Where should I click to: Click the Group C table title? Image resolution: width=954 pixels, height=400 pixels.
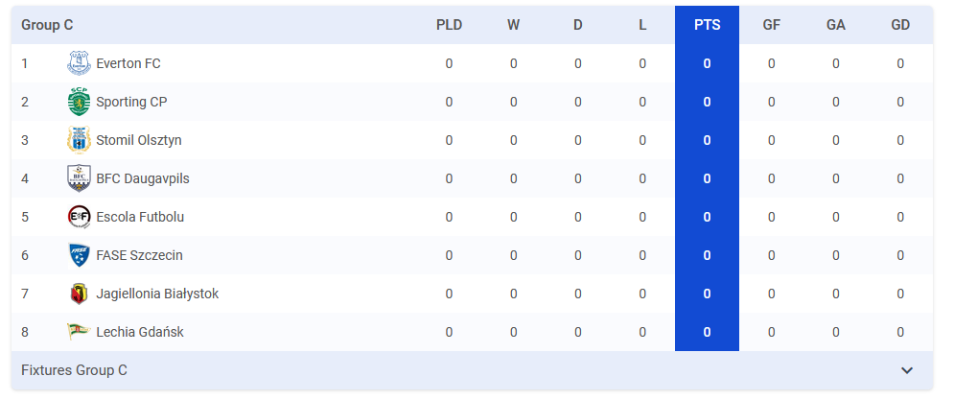[x=47, y=25]
